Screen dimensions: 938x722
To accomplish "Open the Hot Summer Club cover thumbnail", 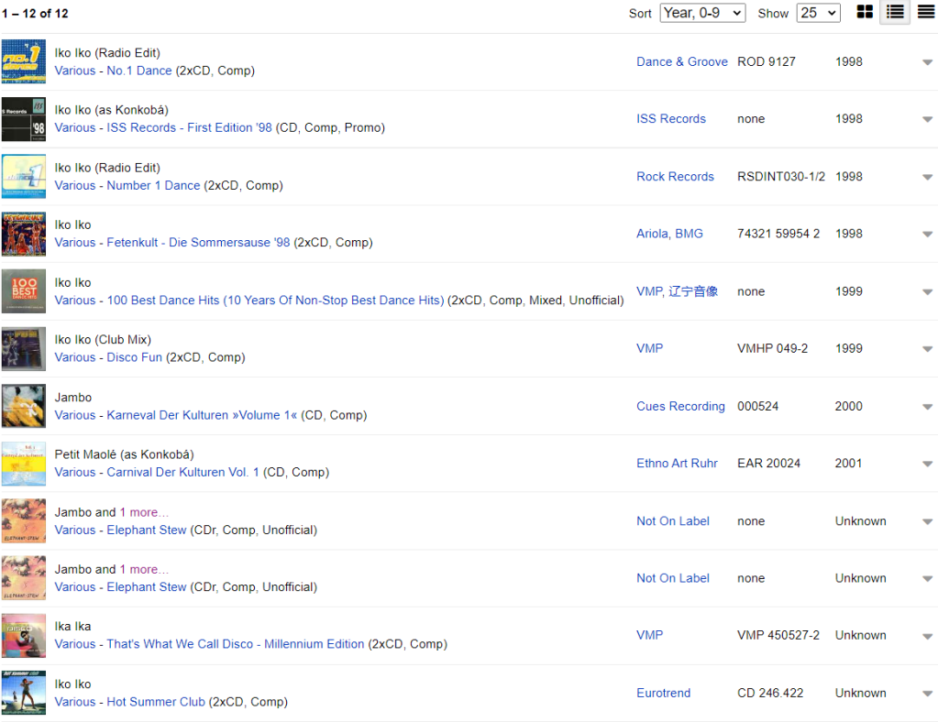I will (24, 693).
